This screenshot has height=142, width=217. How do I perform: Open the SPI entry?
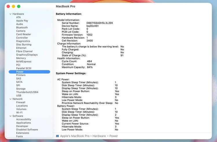coord(18,85)
